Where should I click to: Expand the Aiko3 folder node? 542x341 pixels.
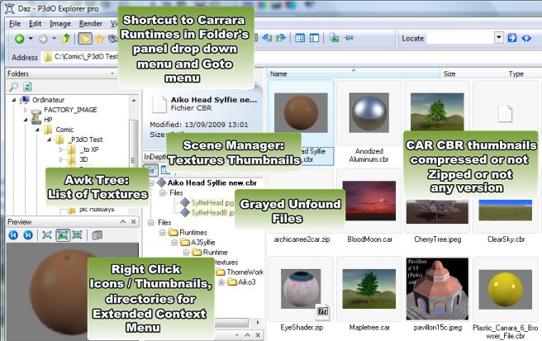tap(221, 282)
